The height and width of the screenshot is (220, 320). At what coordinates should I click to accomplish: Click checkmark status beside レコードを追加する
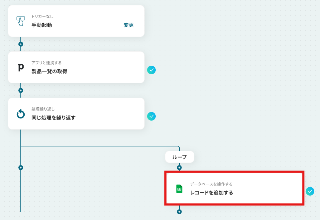click(x=310, y=191)
